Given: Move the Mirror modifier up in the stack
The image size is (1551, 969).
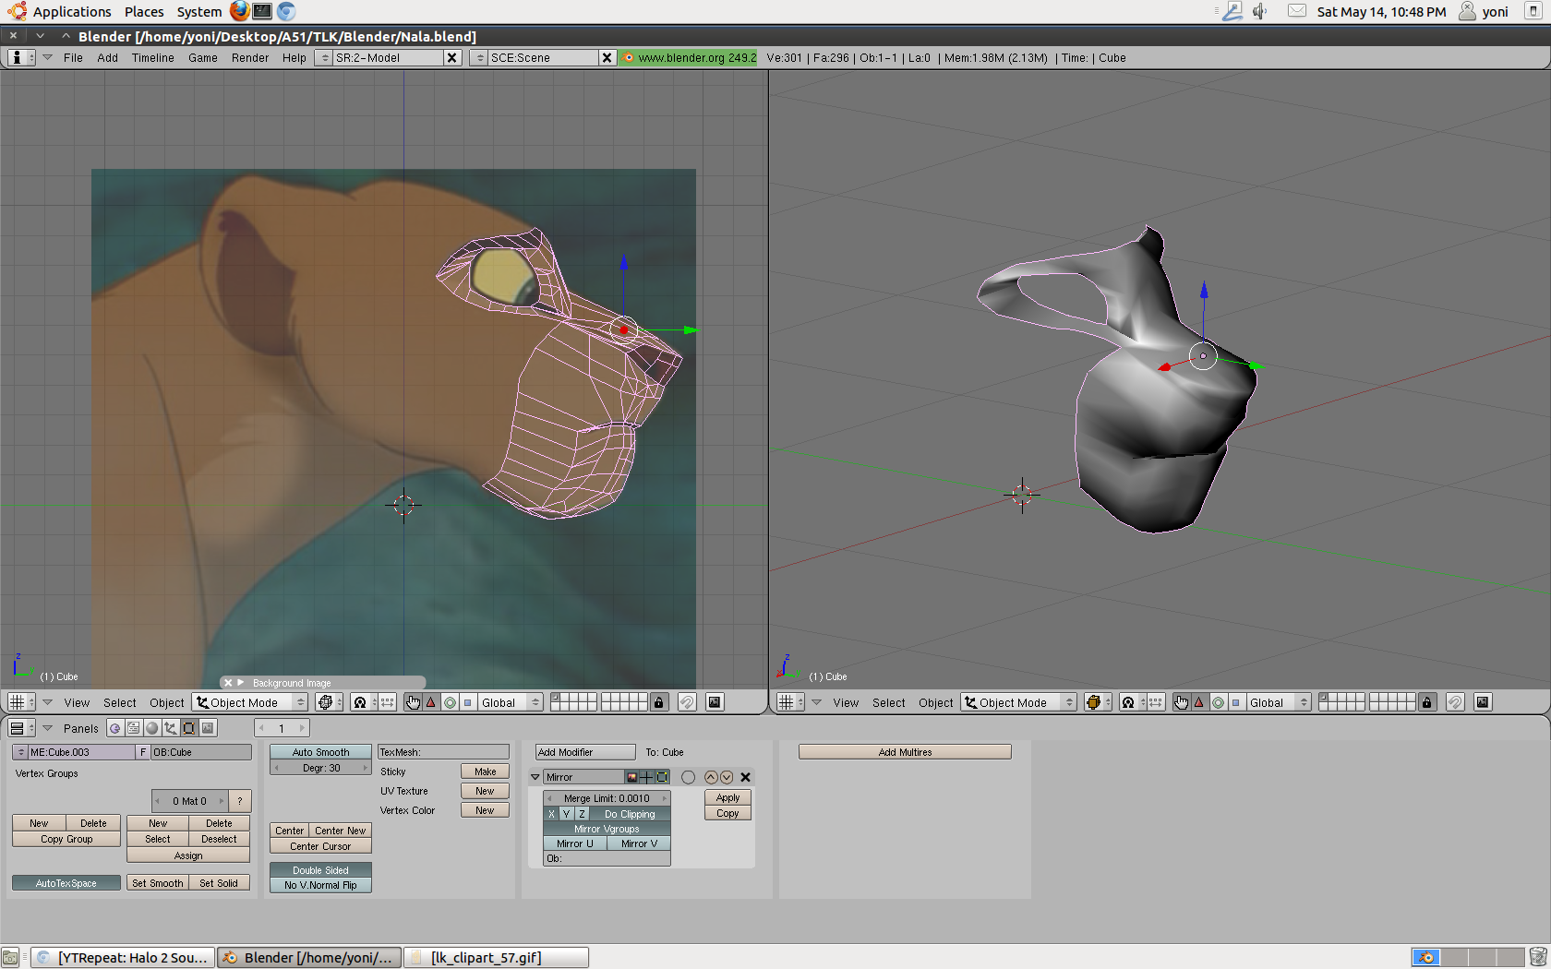Looking at the screenshot, I should (711, 777).
